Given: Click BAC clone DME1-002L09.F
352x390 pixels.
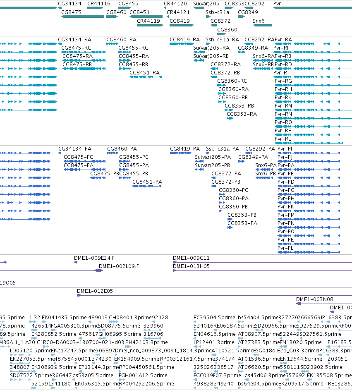Looking at the screenshot, I should click(119, 266).
